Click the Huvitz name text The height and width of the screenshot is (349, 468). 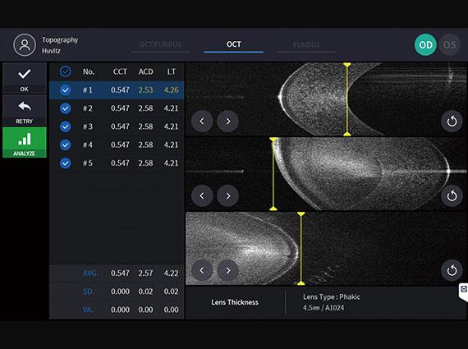pos(51,51)
